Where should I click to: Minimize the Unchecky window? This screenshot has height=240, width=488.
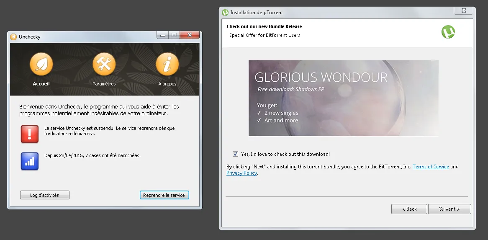click(x=163, y=35)
